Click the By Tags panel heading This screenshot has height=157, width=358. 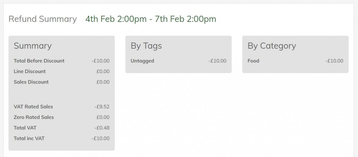tap(146, 46)
